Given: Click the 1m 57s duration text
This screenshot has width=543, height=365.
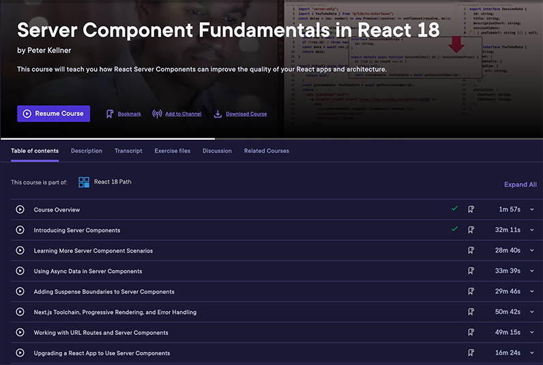Looking at the screenshot, I should pyautogui.click(x=510, y=209).
